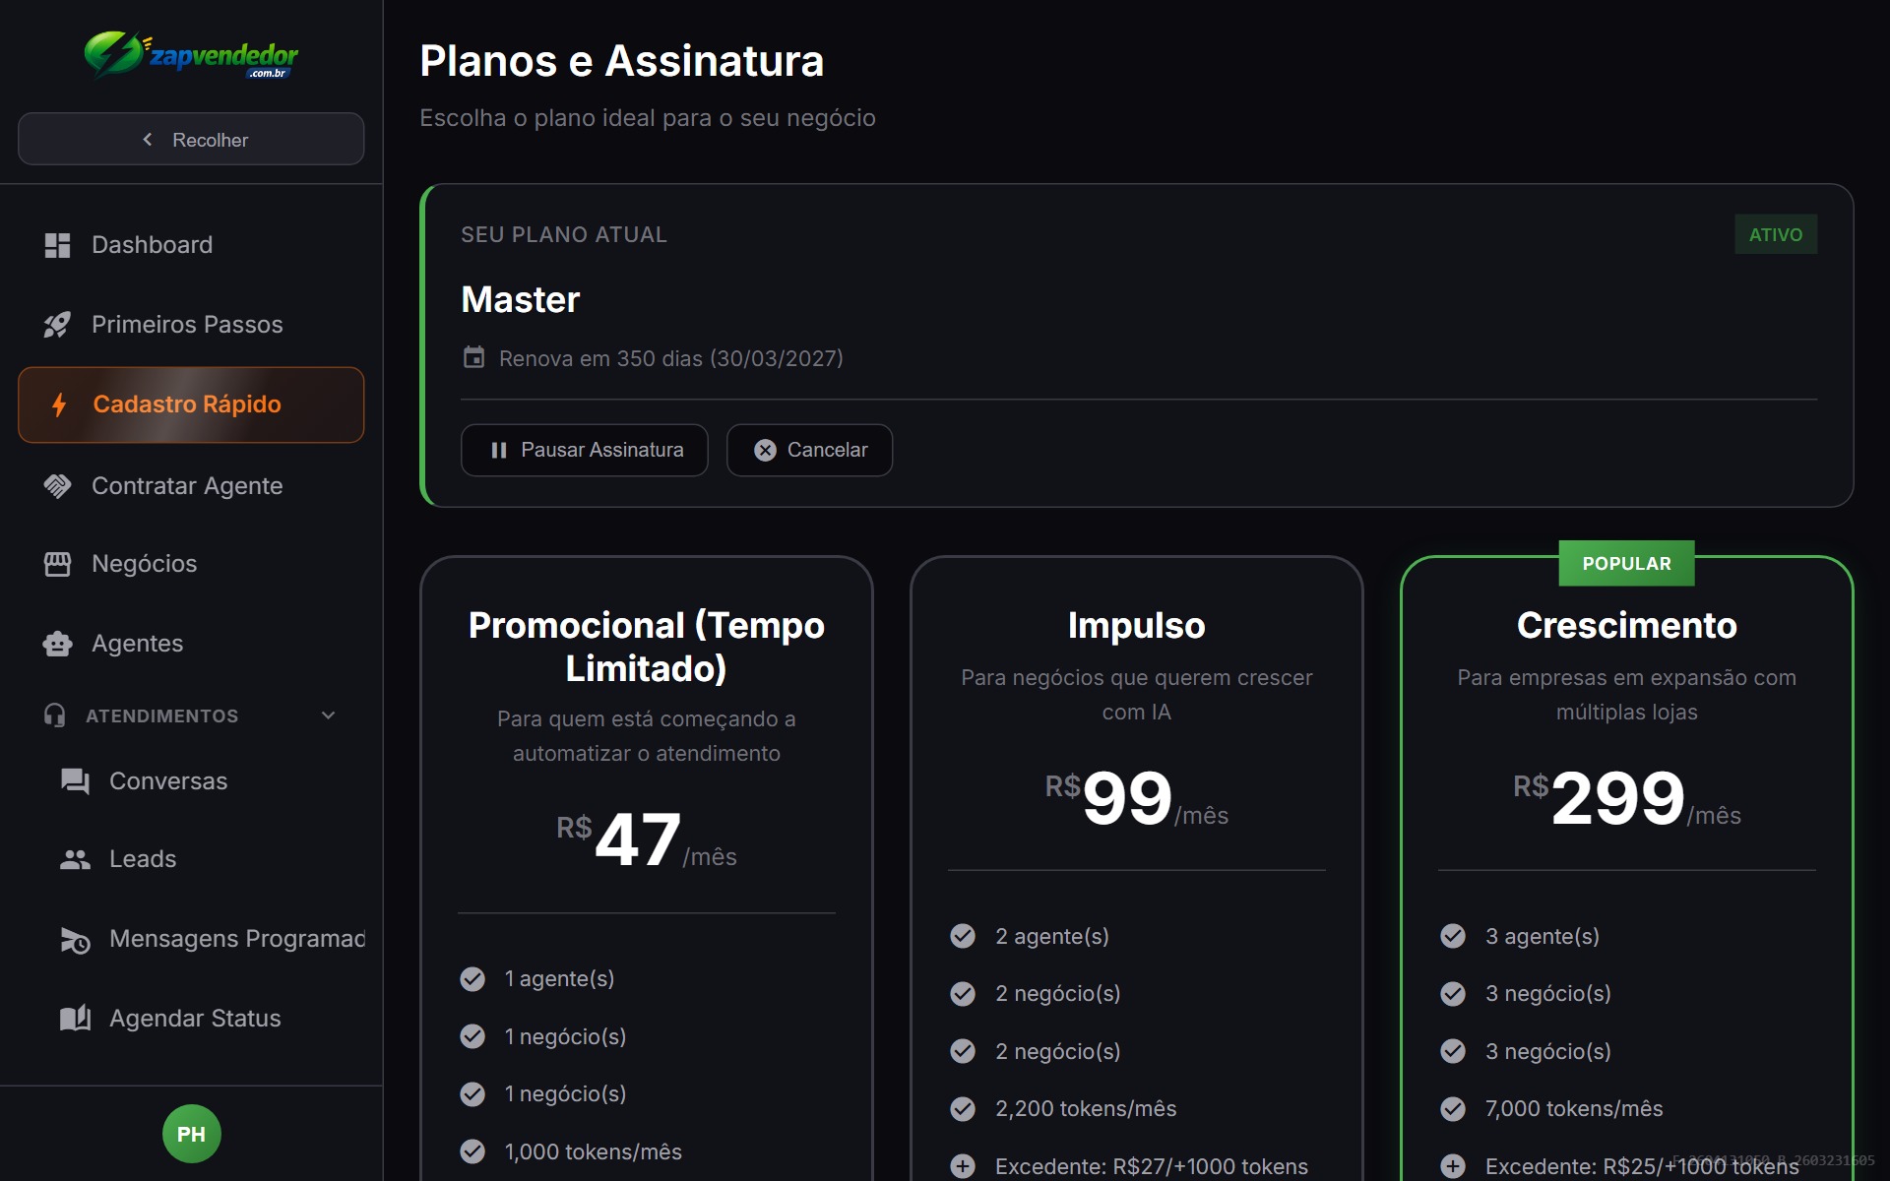Collapse the Atendimentos section chevron
The height and width of the screenshot is (1181, 1890).
[329, 715]
